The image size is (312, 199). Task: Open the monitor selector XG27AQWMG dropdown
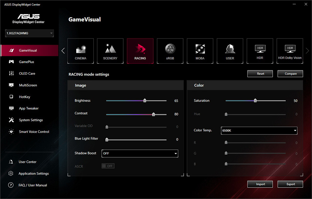tap(30, 33)
